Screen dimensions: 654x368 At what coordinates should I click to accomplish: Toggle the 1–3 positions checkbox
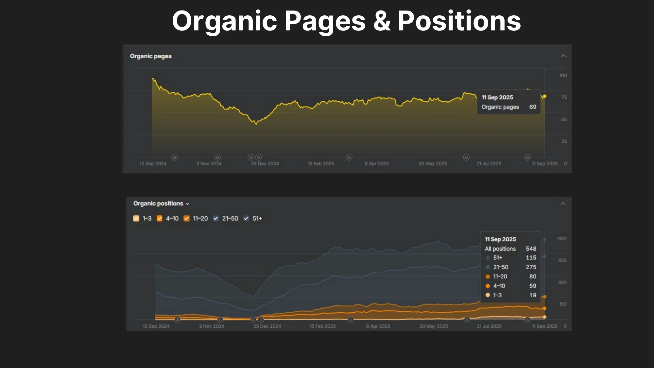[136, 219]
